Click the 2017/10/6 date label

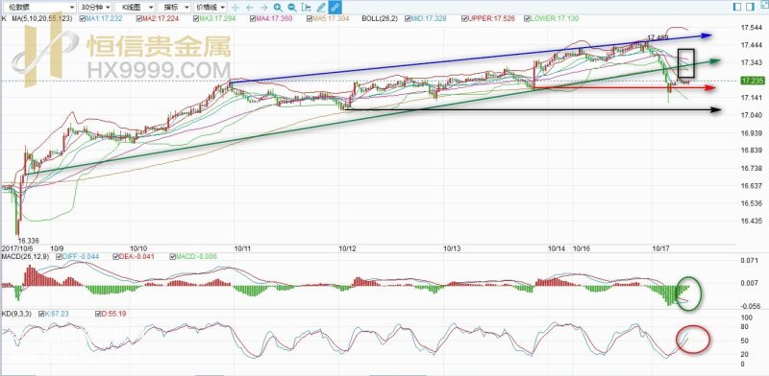point(16,248)
